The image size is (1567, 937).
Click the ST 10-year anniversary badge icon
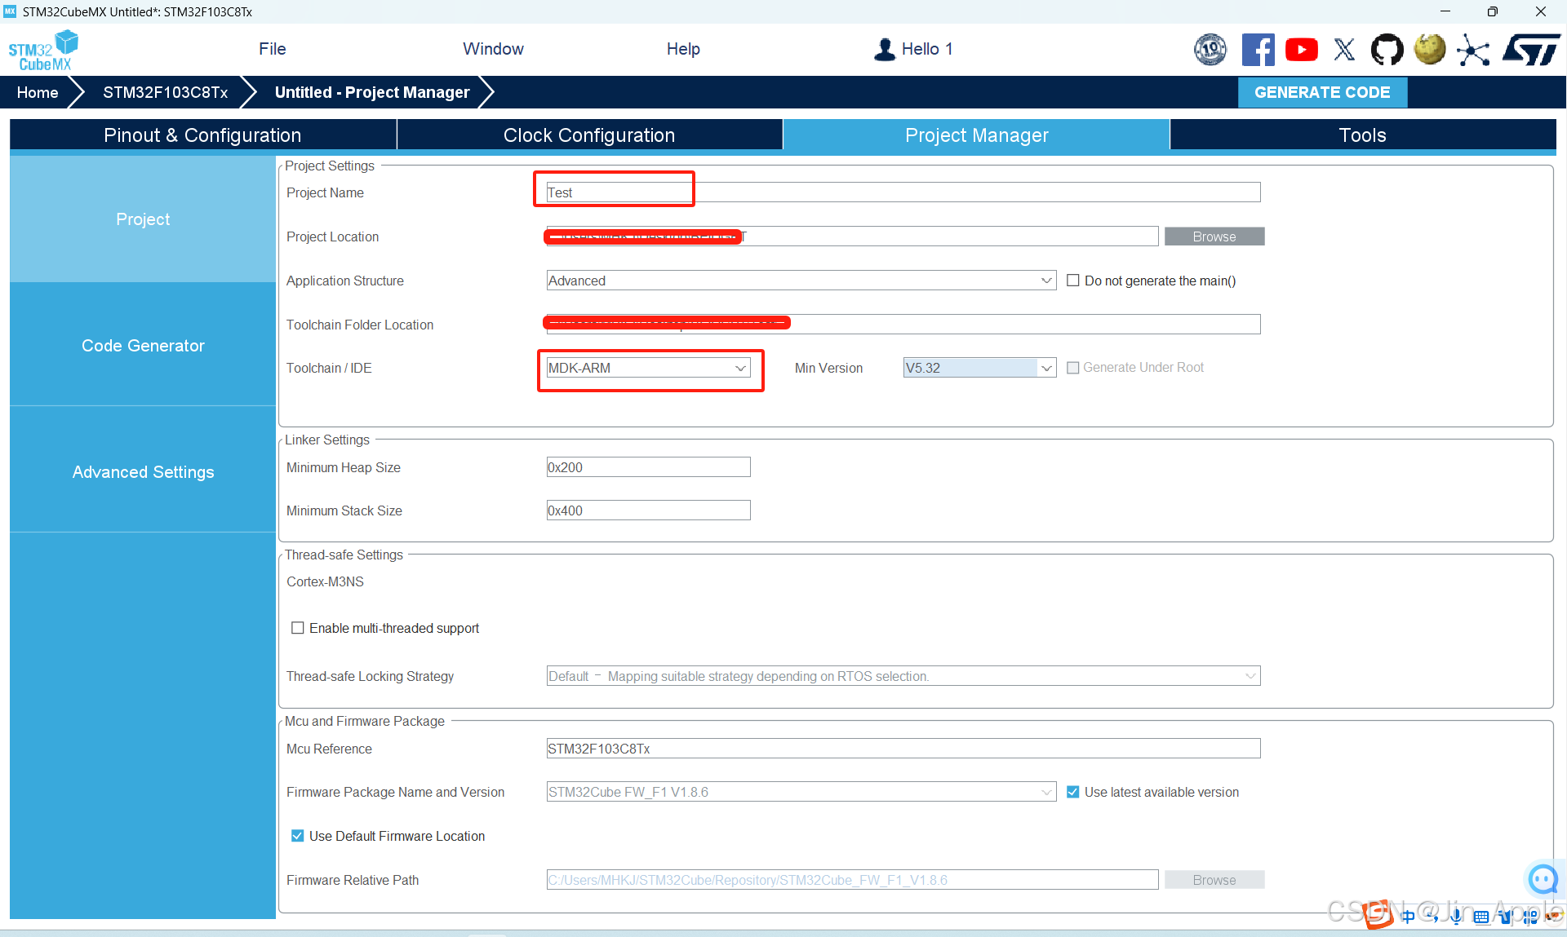[x=1210, y=50]
